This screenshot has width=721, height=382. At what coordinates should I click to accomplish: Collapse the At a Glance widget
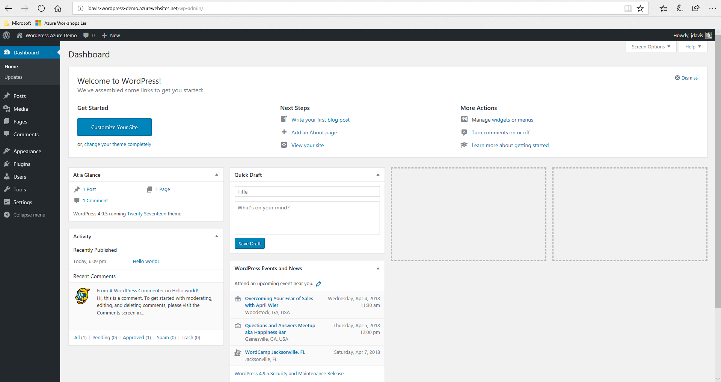click(x=217, y=175)
